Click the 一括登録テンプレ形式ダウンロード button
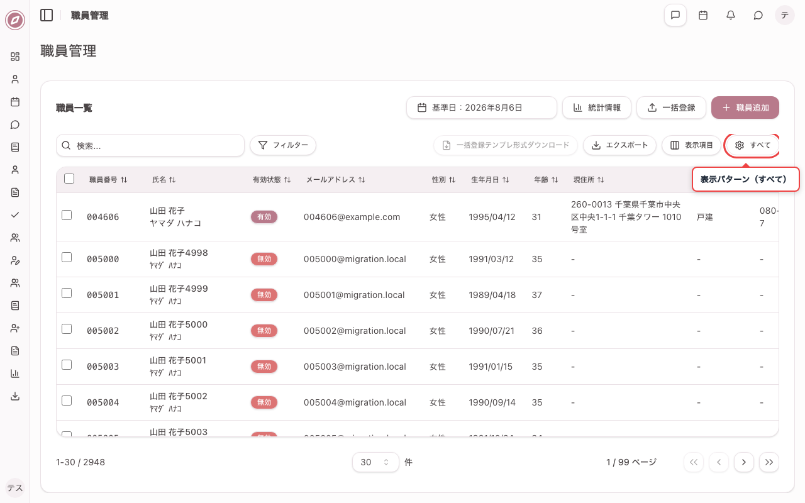This screenshot has height=503, width=805. (x=506, y=145)
